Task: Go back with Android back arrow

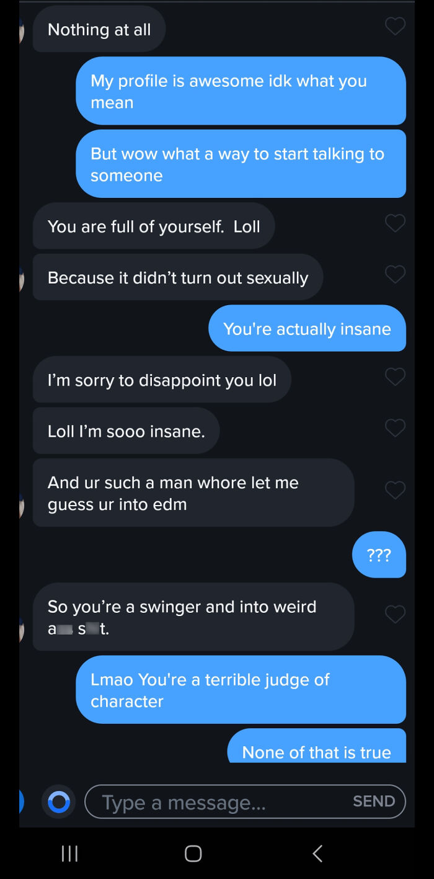Action: pos(317,854)
